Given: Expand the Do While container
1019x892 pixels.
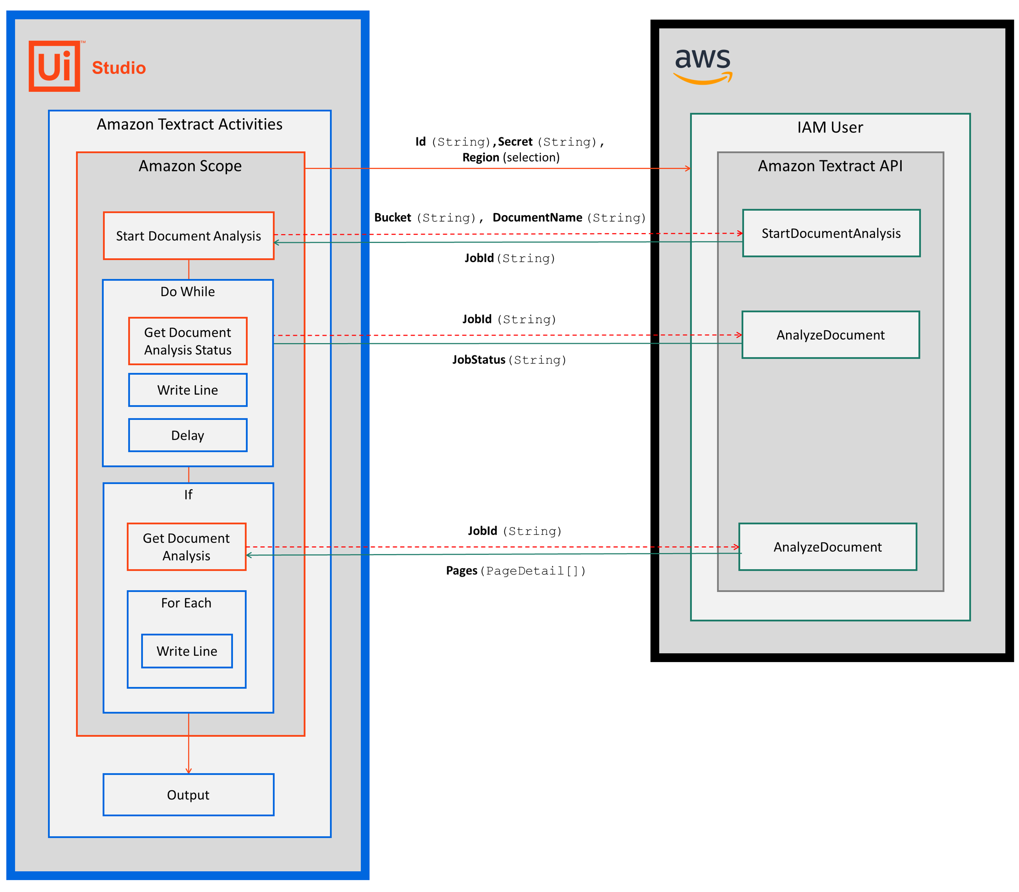Looking at the screenshot, I should [x=187, y=291].
